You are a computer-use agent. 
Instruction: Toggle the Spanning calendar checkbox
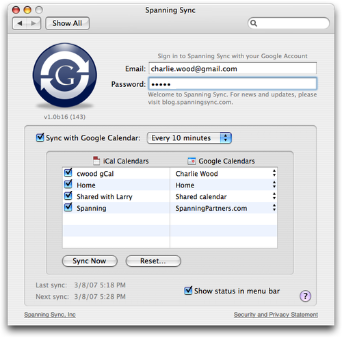point(68,207)
